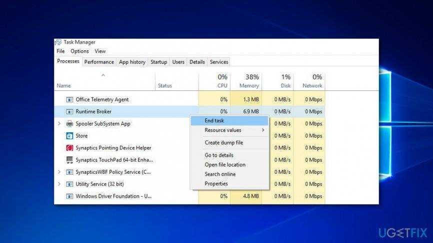This screenshot has height=243, width=433.
Task: Switch to the Details tab
Action: [x=197, y=62]
